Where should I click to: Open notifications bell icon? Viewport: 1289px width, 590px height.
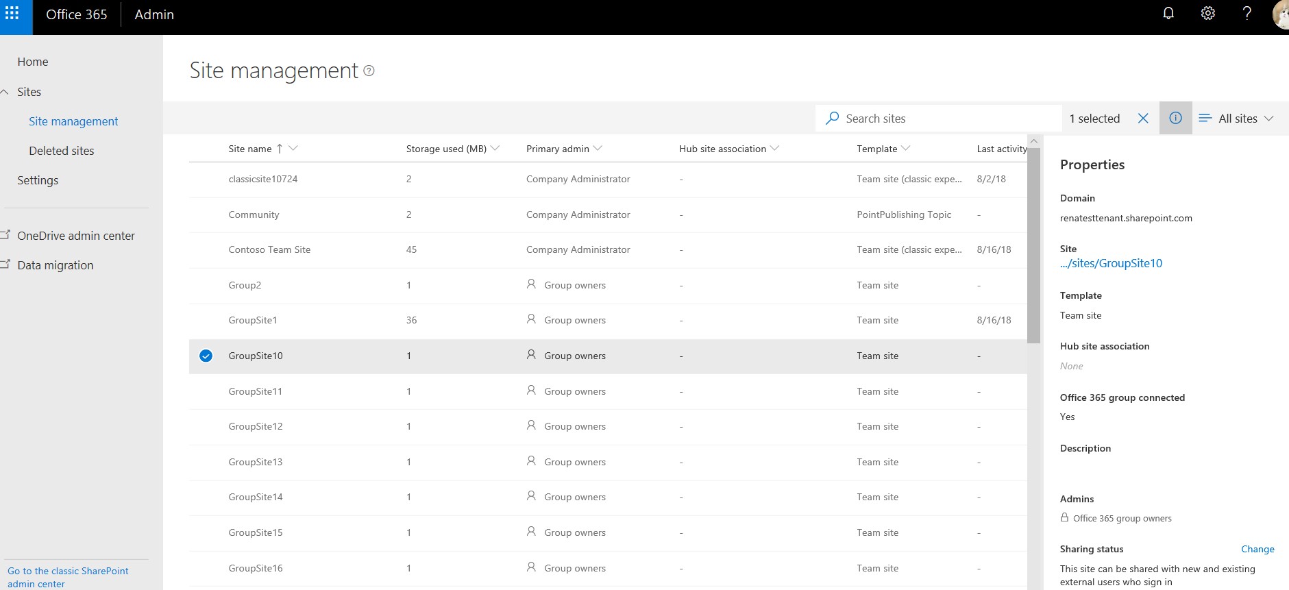coord(1168,14)
